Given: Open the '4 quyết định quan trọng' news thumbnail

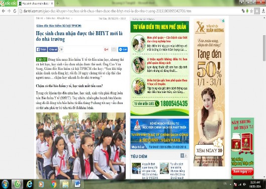Looking at the screenshot, I should pos(136,168).
